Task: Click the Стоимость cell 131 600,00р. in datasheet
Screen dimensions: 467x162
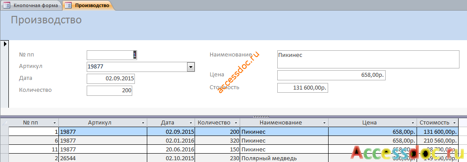Action: click(x=437, y=132)
